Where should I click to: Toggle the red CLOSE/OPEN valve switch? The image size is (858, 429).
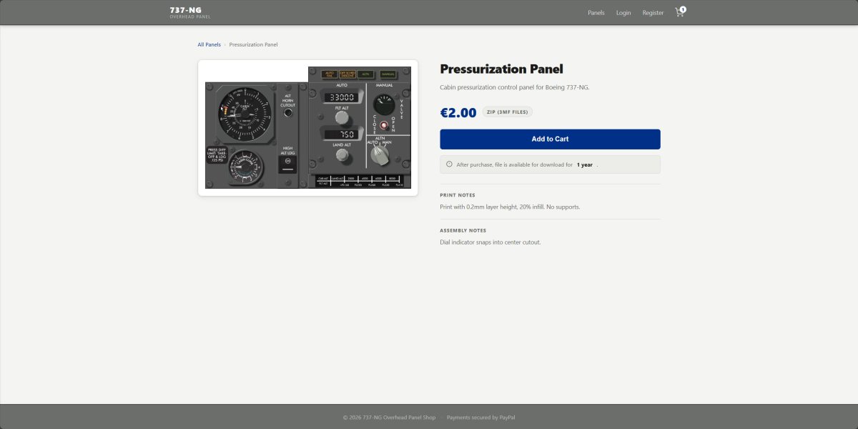(x=384, y=125)
